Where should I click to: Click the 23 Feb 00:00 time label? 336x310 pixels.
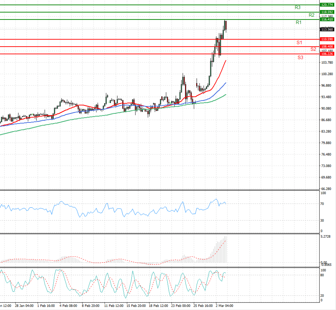click(x=181, y=306)
